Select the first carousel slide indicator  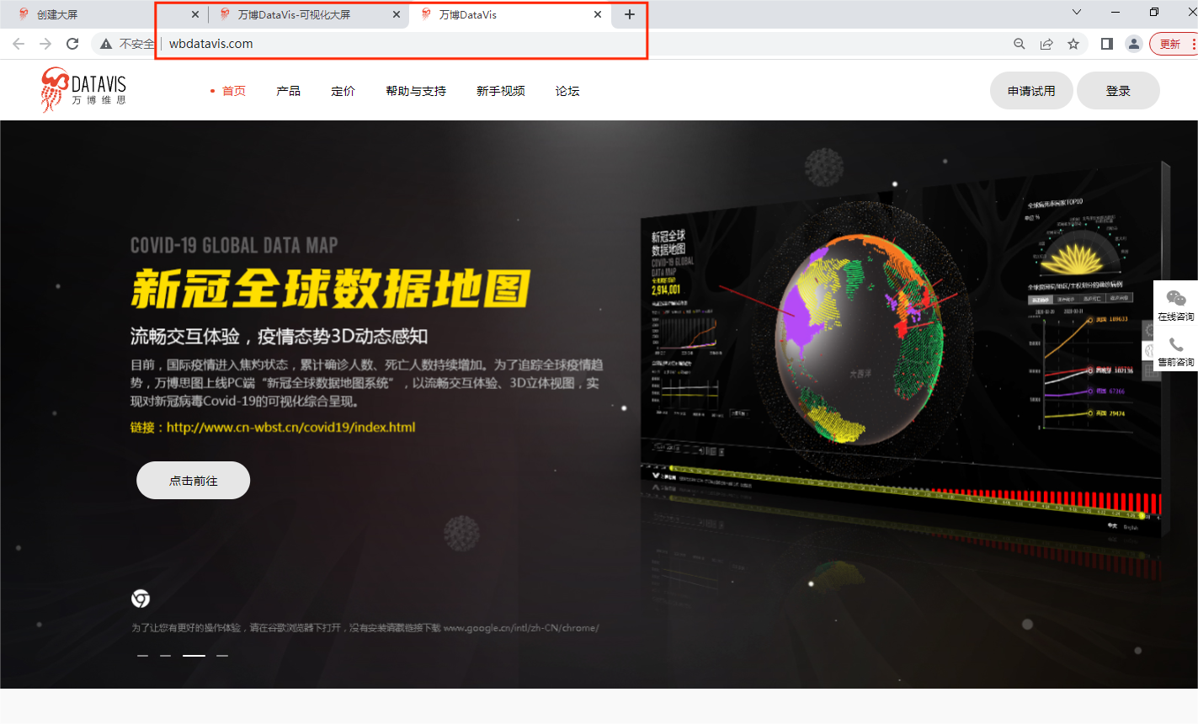click(142, 655)
